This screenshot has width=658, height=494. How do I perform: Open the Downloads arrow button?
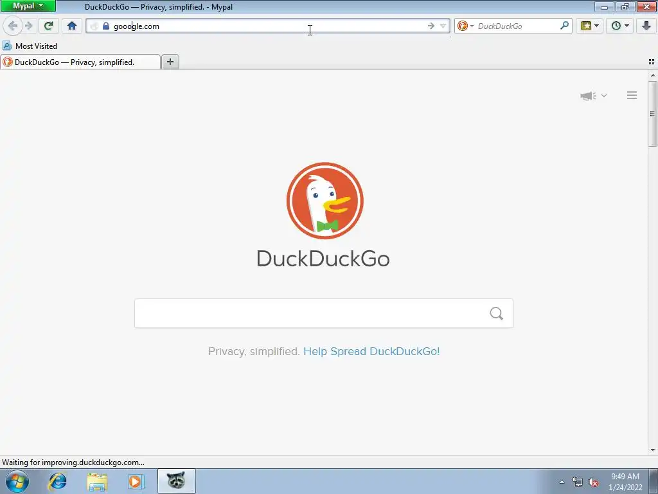click(646, 26)
